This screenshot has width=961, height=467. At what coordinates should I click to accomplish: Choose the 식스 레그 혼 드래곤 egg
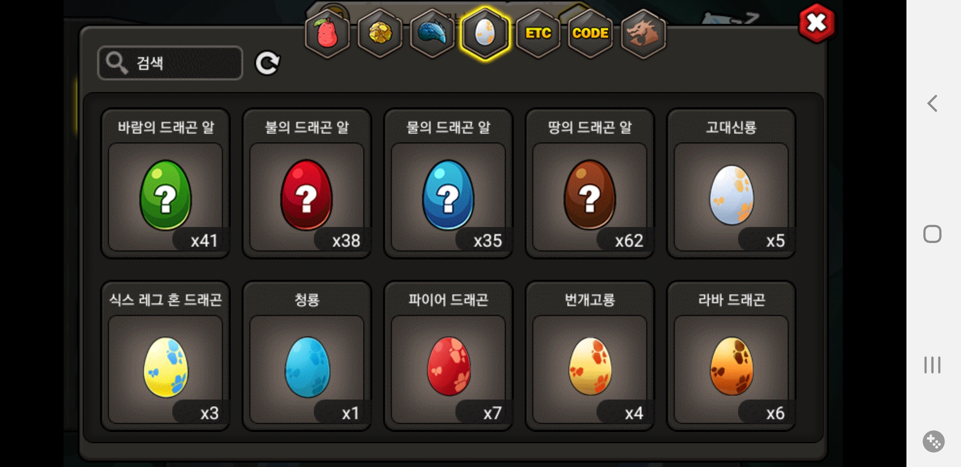(165, 356)
